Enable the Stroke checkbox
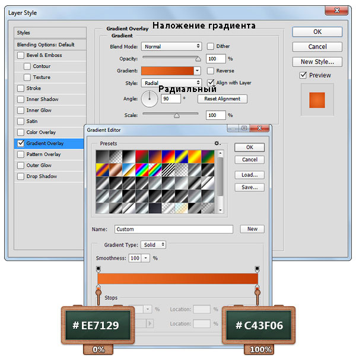Viewport: 356px width, 356px height. pos(21,88)
